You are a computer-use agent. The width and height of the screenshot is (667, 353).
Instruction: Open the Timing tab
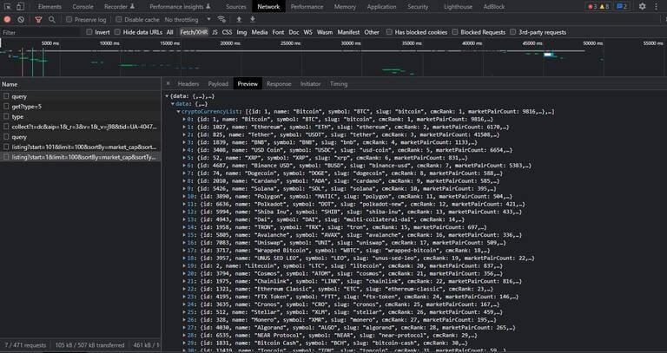click(x=339, y=83)
